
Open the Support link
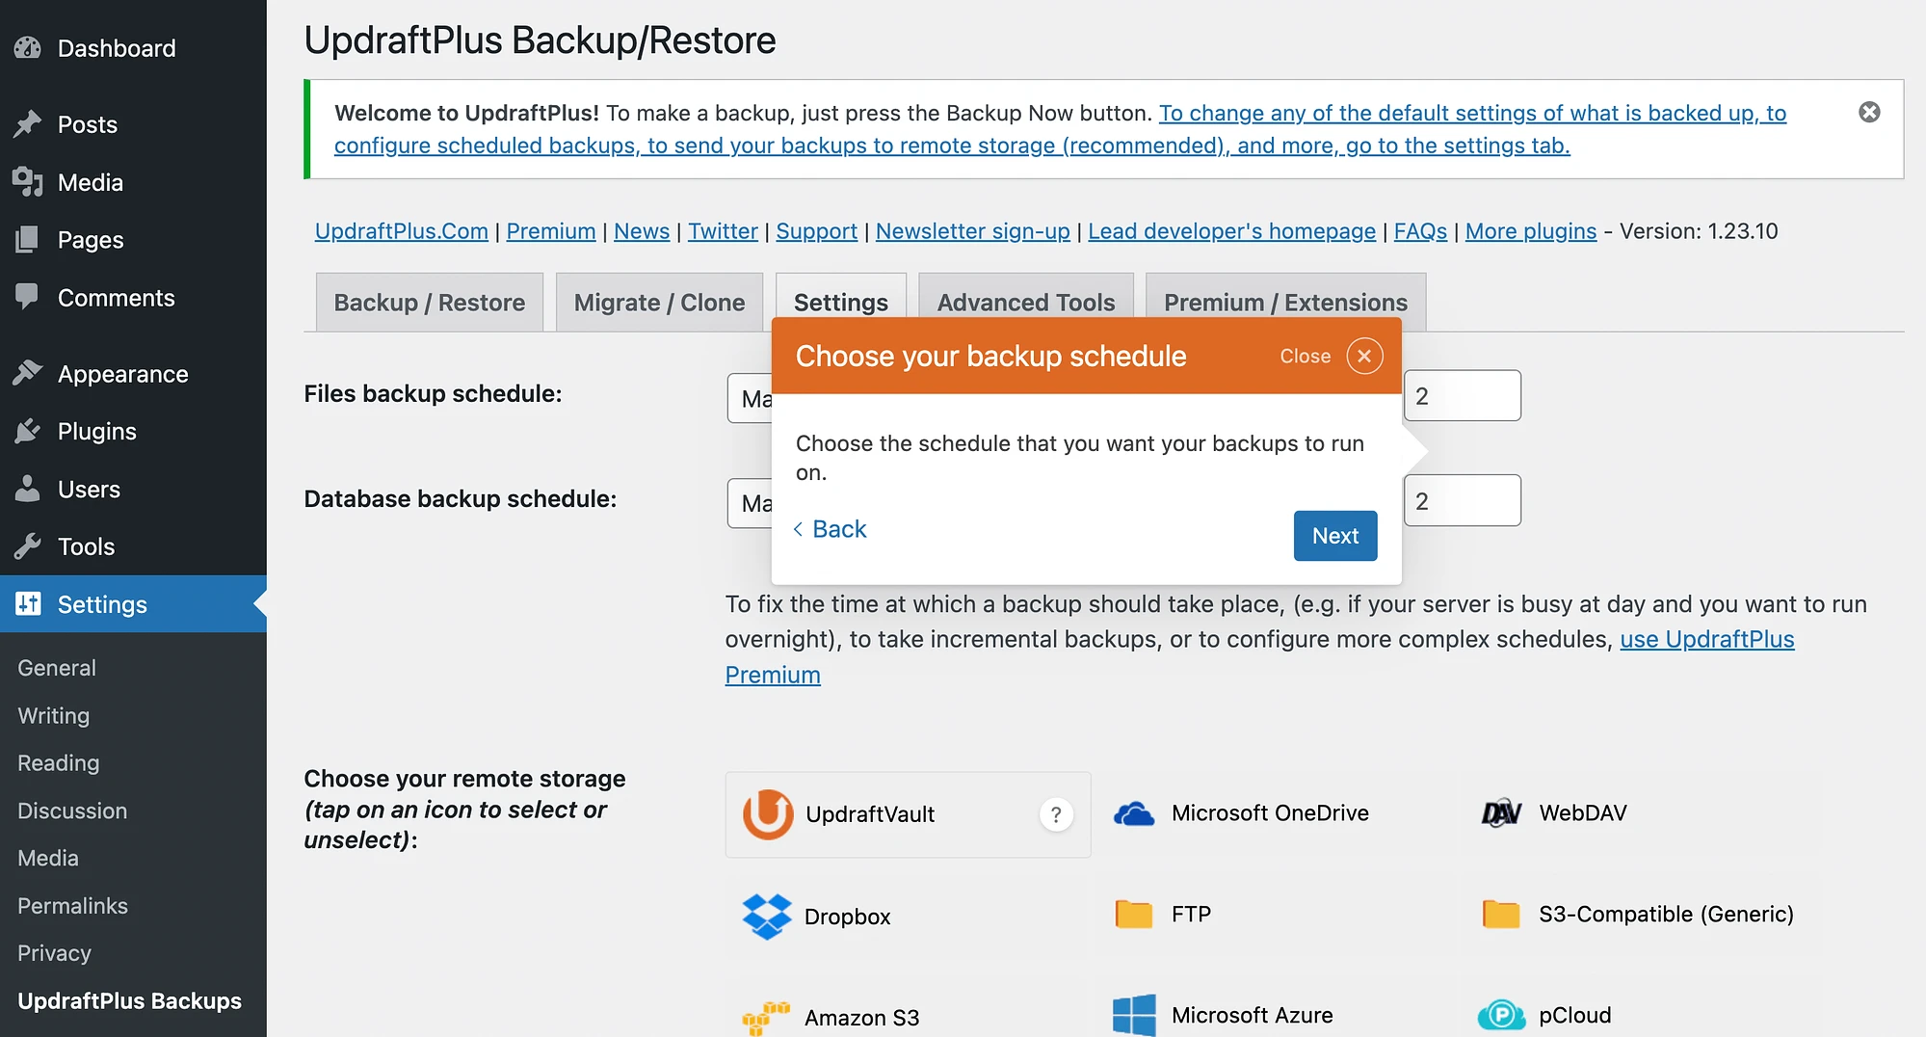(x=817, y=231)
